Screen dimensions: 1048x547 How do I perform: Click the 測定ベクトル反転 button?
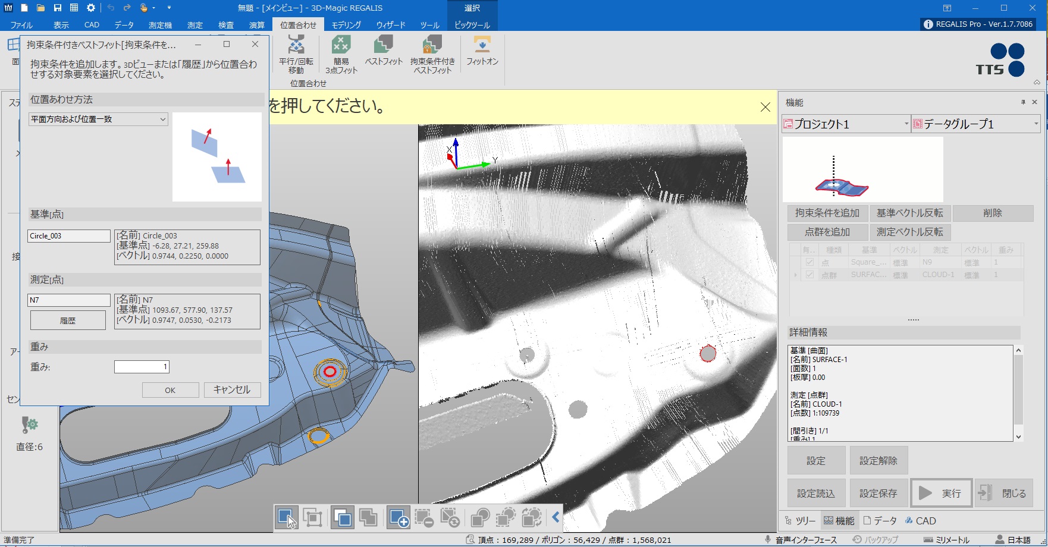coord(909,232)
